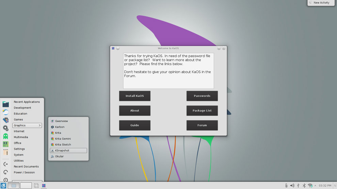Viewport: 337px width, 189px height.
Task: Launch Karbon from Graphics submenu
Action: tap(68, 127)
